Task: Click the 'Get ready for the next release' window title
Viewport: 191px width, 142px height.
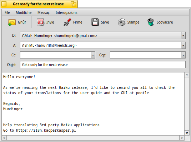Action: pos(38,4)
